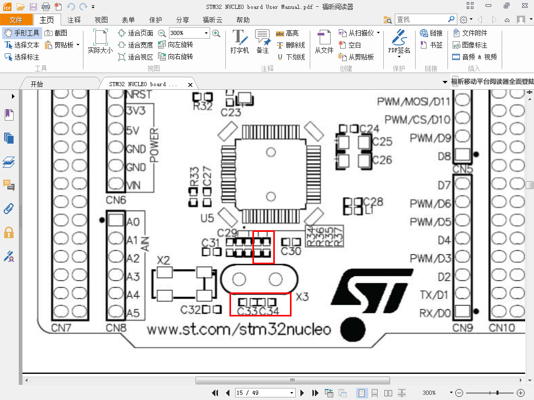Fit page with 适合页面
534x400 pixels.
pyautogui.click(x=136, y=33)
